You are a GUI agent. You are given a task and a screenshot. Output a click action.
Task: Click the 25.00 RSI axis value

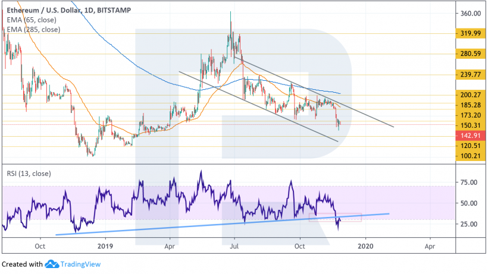pos(464,224)
